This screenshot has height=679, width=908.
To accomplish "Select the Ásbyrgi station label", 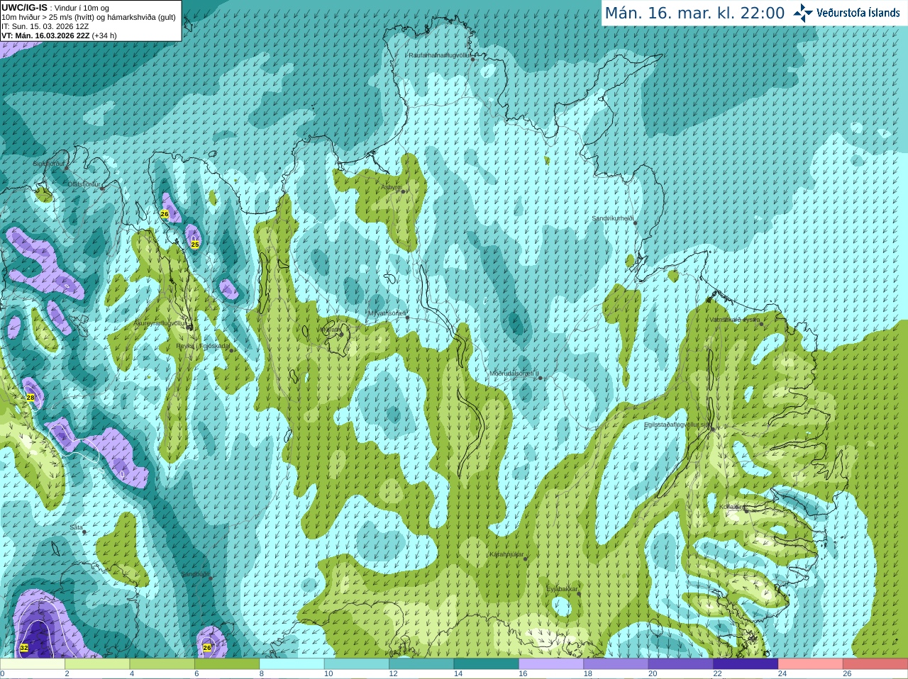I will point(391,187).
